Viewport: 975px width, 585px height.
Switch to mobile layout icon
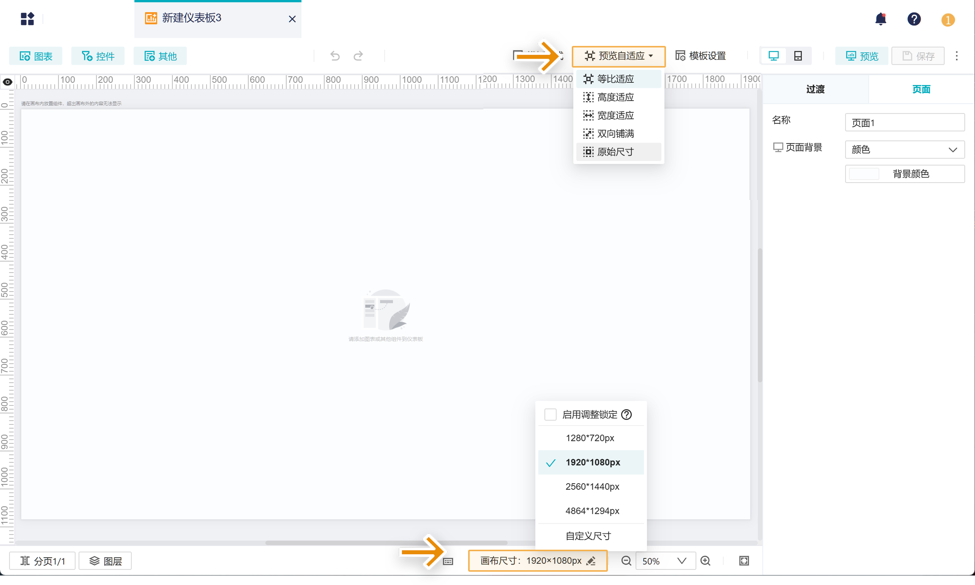click(x=798, y=56)
